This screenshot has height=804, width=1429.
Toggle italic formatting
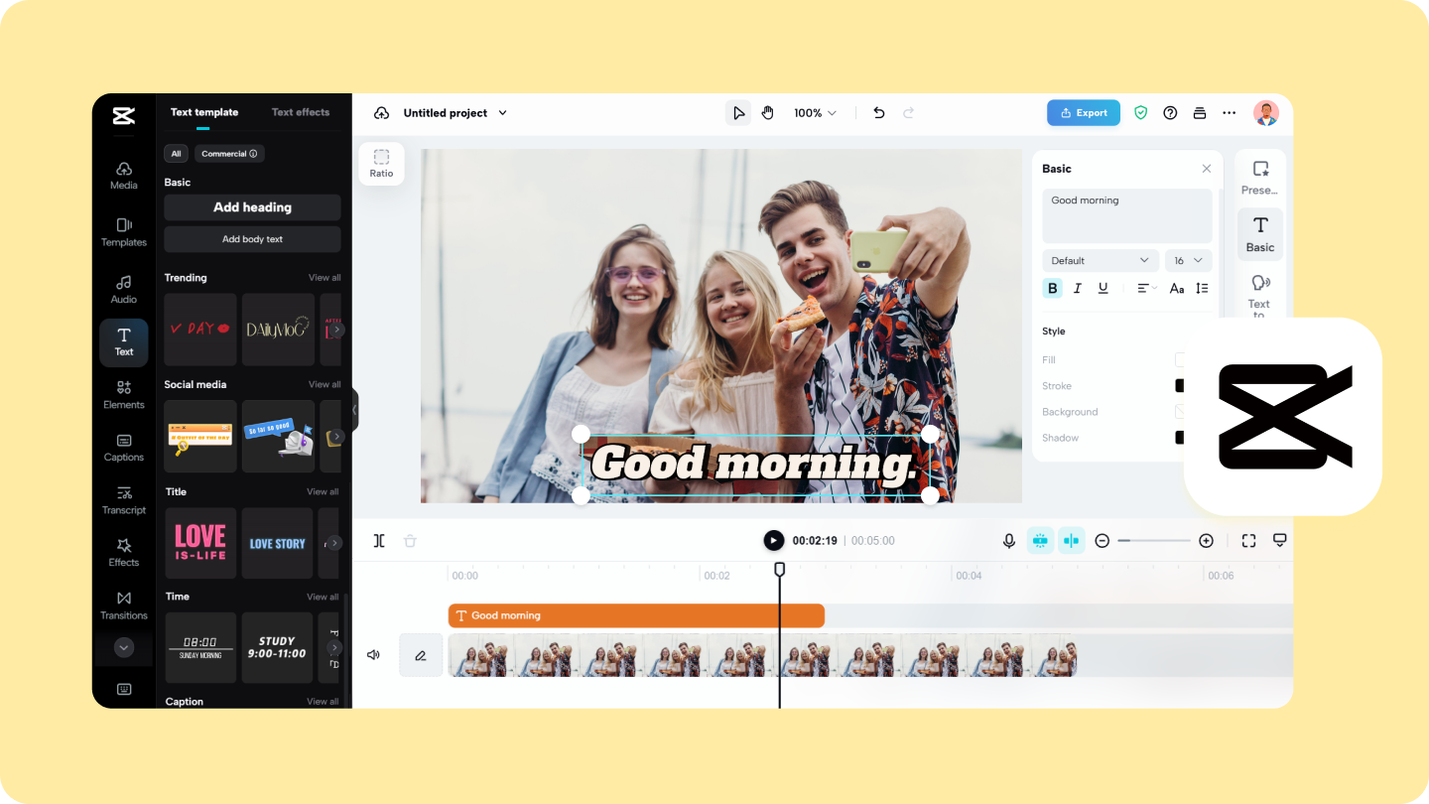point(1078,289)
